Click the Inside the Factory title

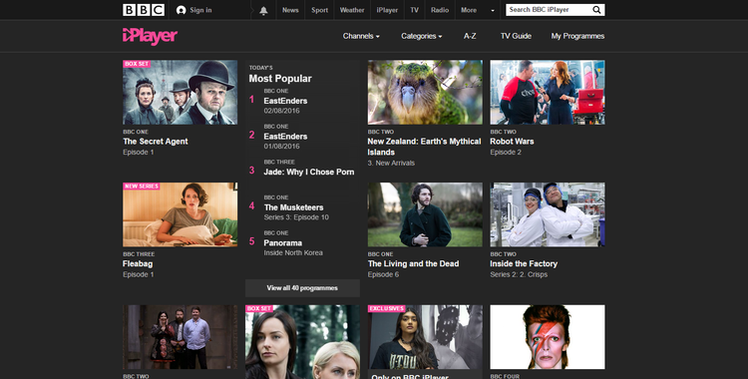524,263
